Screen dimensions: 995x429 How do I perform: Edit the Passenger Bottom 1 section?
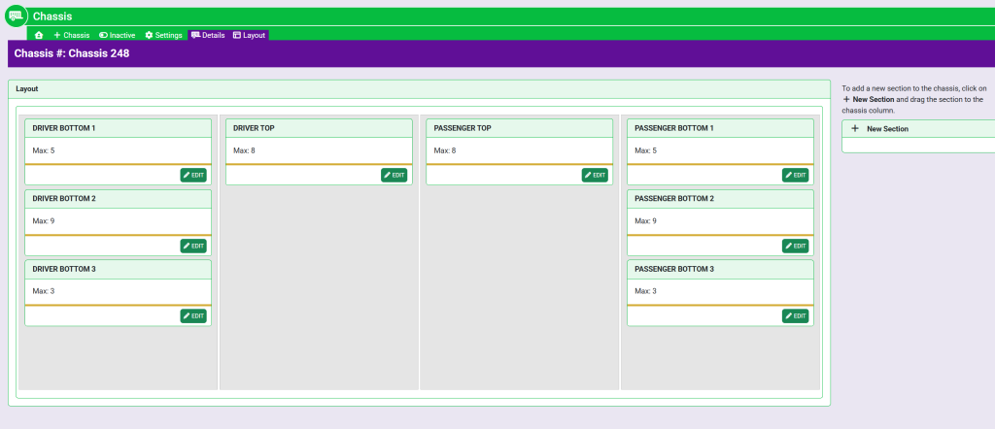tap(795, 176)
